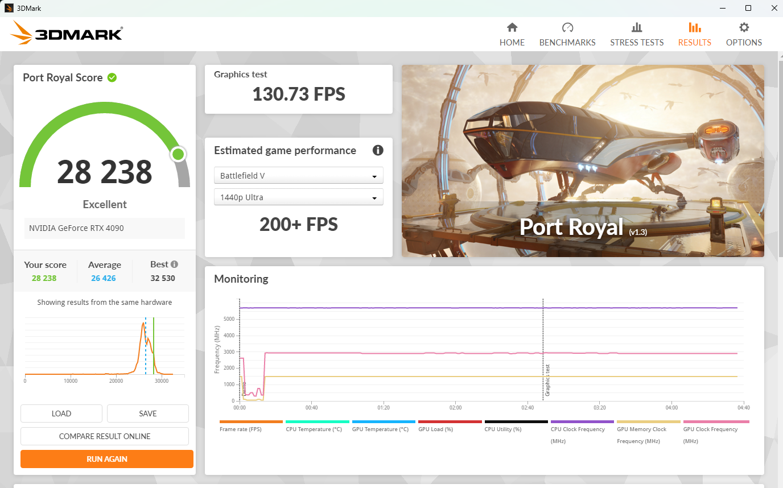Screen dimensions: 783x488
Task: Click the Benchmarks dial icon
Action: coord(567,26)
